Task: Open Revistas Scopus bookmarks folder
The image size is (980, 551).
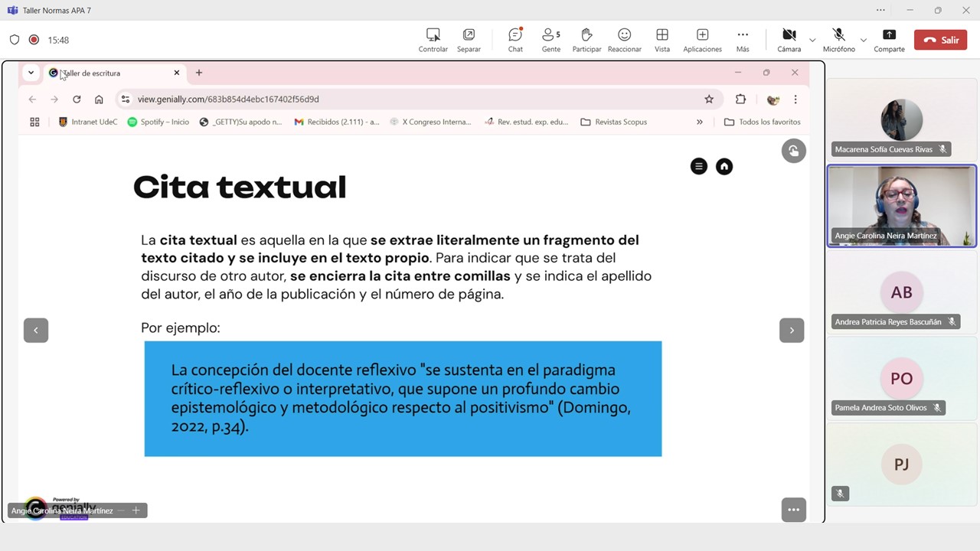Action: tap(614, 122)
